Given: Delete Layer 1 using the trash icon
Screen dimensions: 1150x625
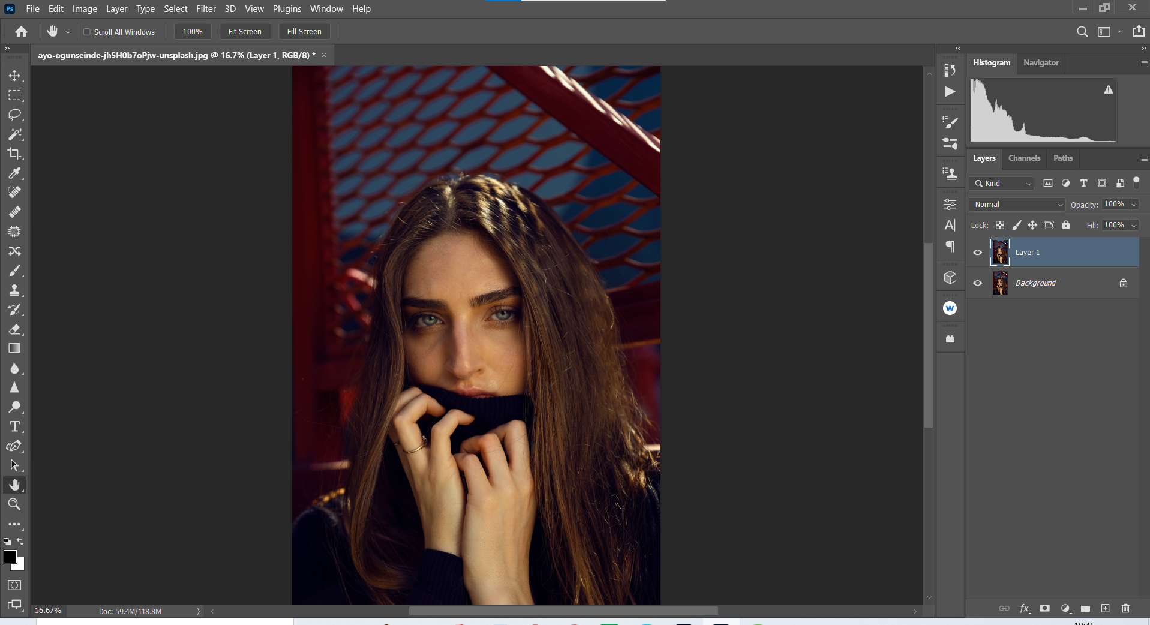Looking at the screenshot, I should tap(1125, 608).
